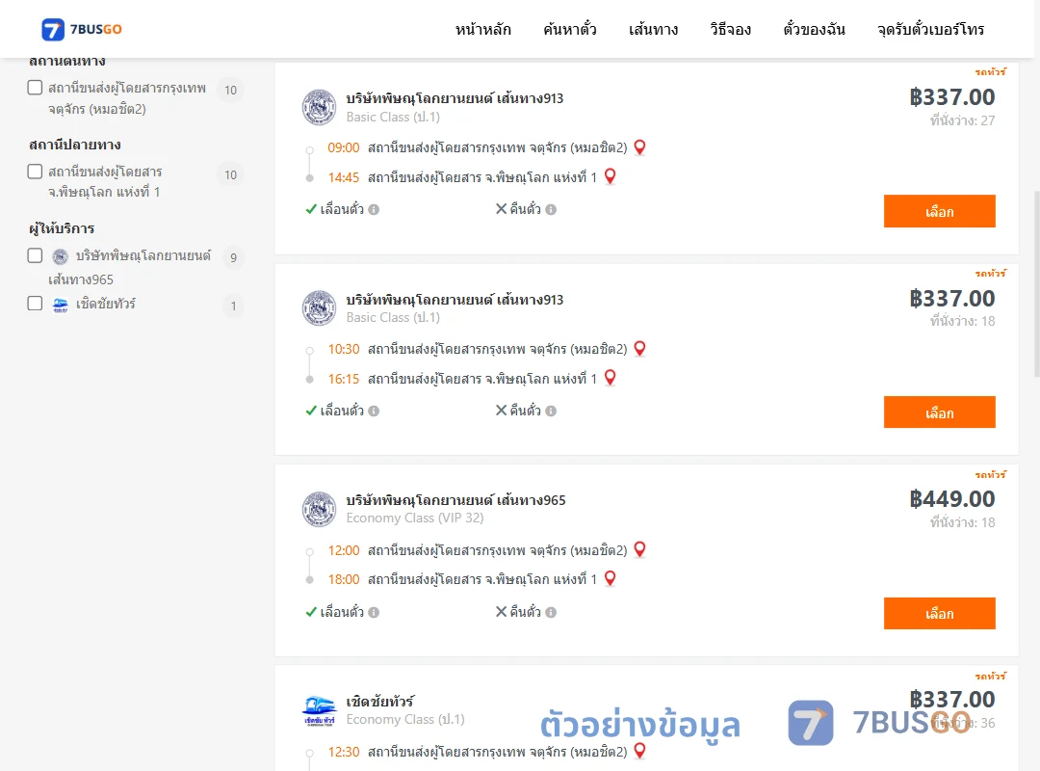The width and height of the screenshot is (1040, 771).
Task: Click the ผู้ให้บริการ filter heading
Action: coord(62,228)
